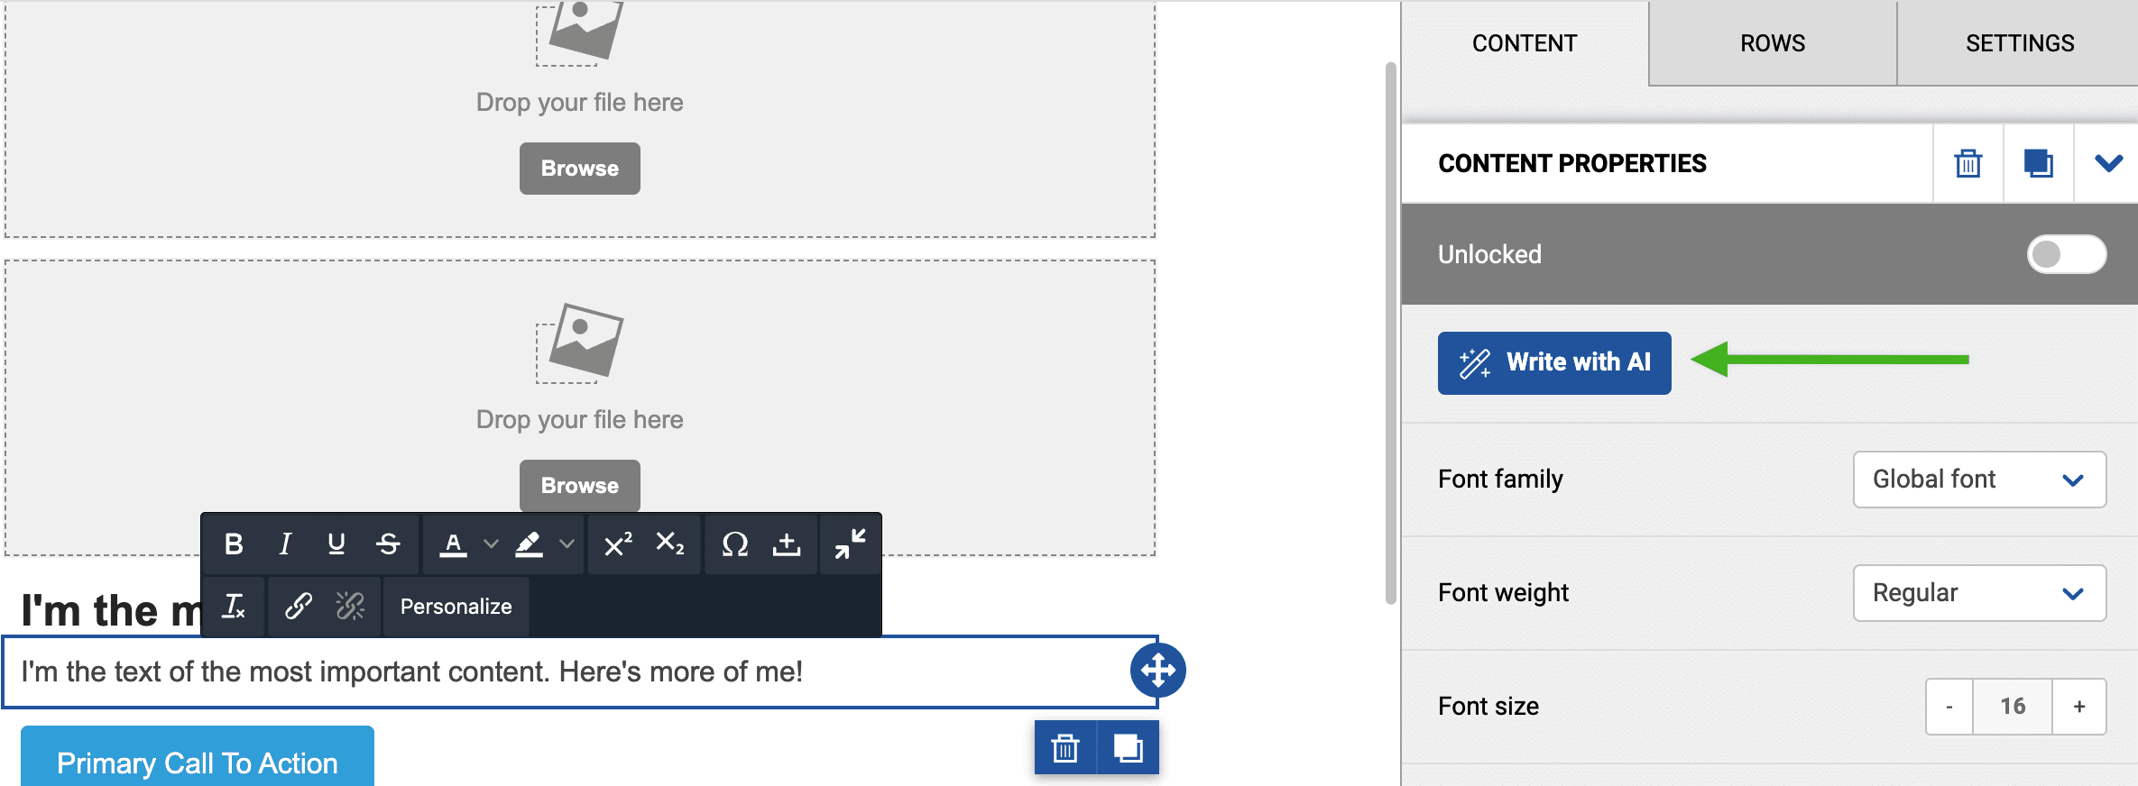
Task: Switch to the Rows tab
Action: click(x=1773, y=43)
